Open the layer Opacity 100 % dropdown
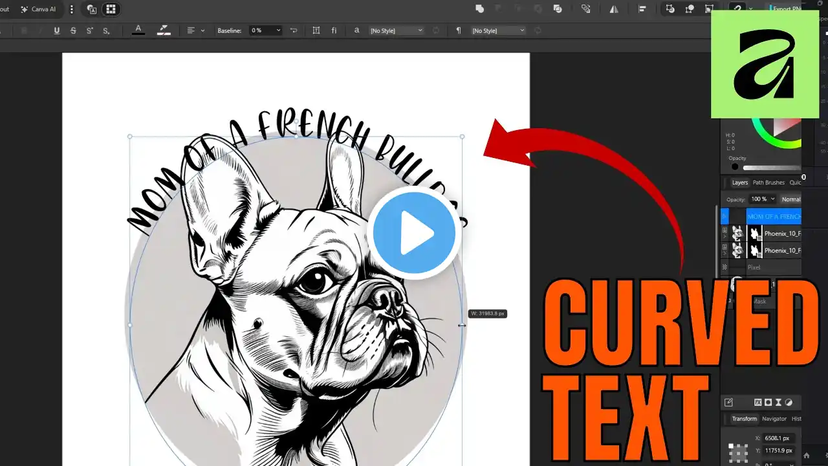The height and width of the screenshot is (466, 828). [x=762, y=199]
